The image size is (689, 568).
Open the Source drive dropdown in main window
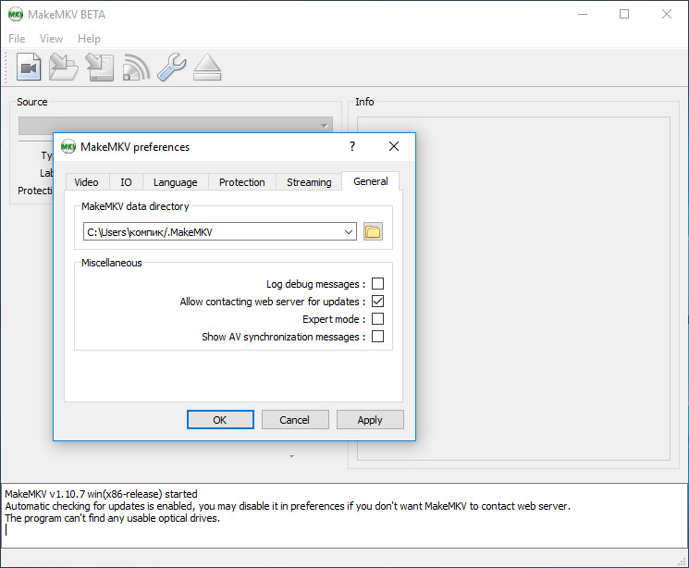(x=176, y=126)
